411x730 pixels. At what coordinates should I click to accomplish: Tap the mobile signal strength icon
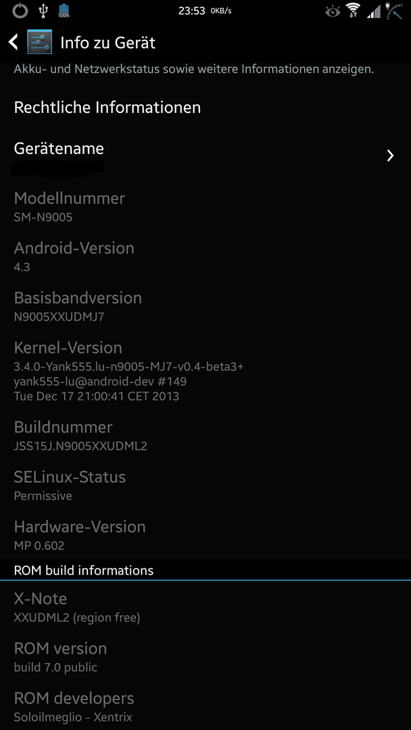click(374, 11)
